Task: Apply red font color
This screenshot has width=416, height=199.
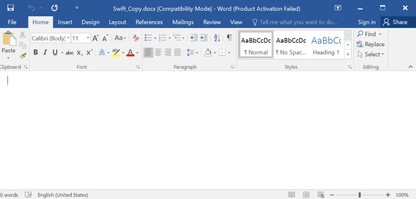Action: click(130, 52)
